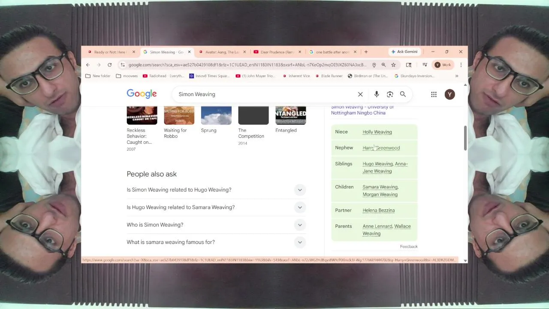Image resolution: width=549 pixels, height=309 pixels.
Task: Reload the current page
Action: [110, 65]
